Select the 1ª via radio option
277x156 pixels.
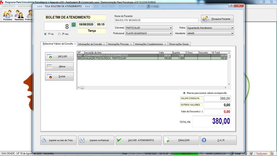(x=45, y=34)
